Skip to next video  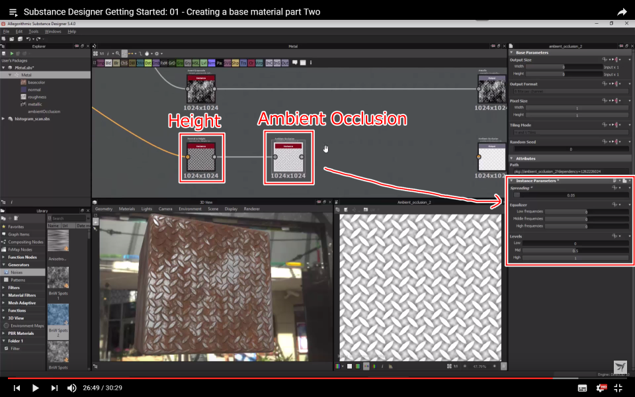(x=54, y=388)
